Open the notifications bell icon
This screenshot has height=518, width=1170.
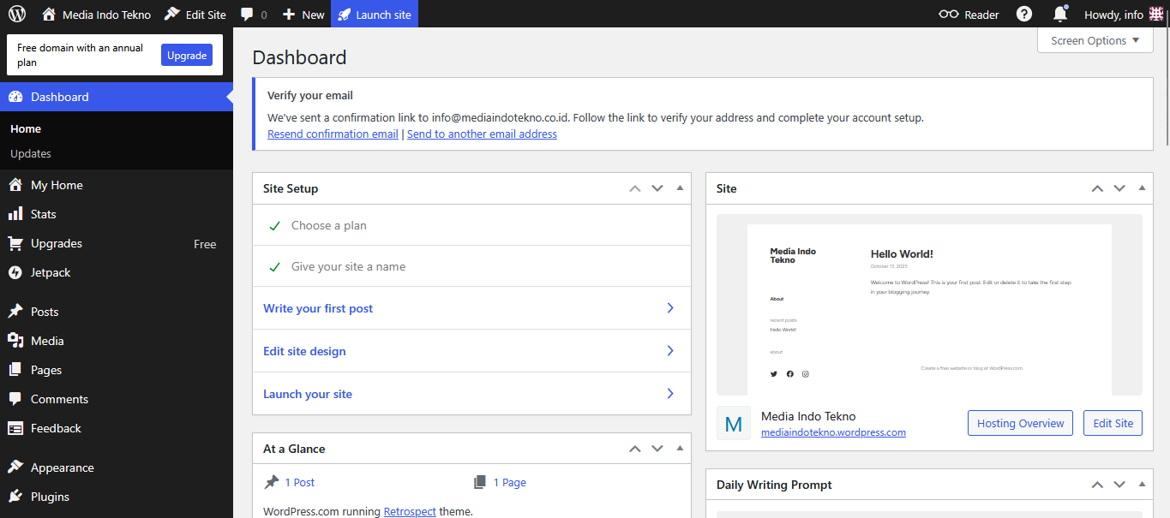pos(1060,14)
